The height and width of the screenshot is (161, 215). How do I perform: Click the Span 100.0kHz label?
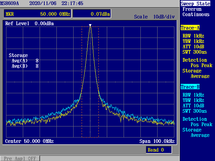157,141
